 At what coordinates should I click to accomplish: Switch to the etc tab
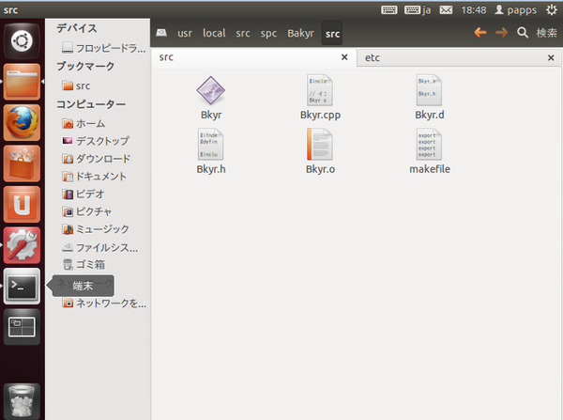[x=373, y=58]
